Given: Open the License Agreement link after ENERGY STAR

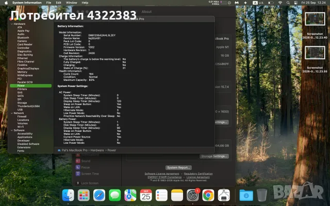Looking at the screenshot, I should 198,177.
